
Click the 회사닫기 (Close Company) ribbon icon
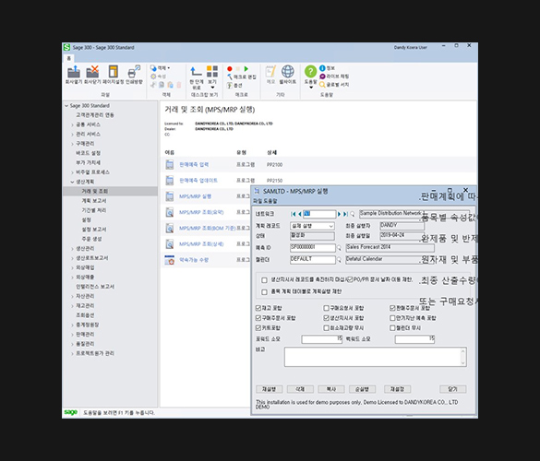(x=92, y=72)
